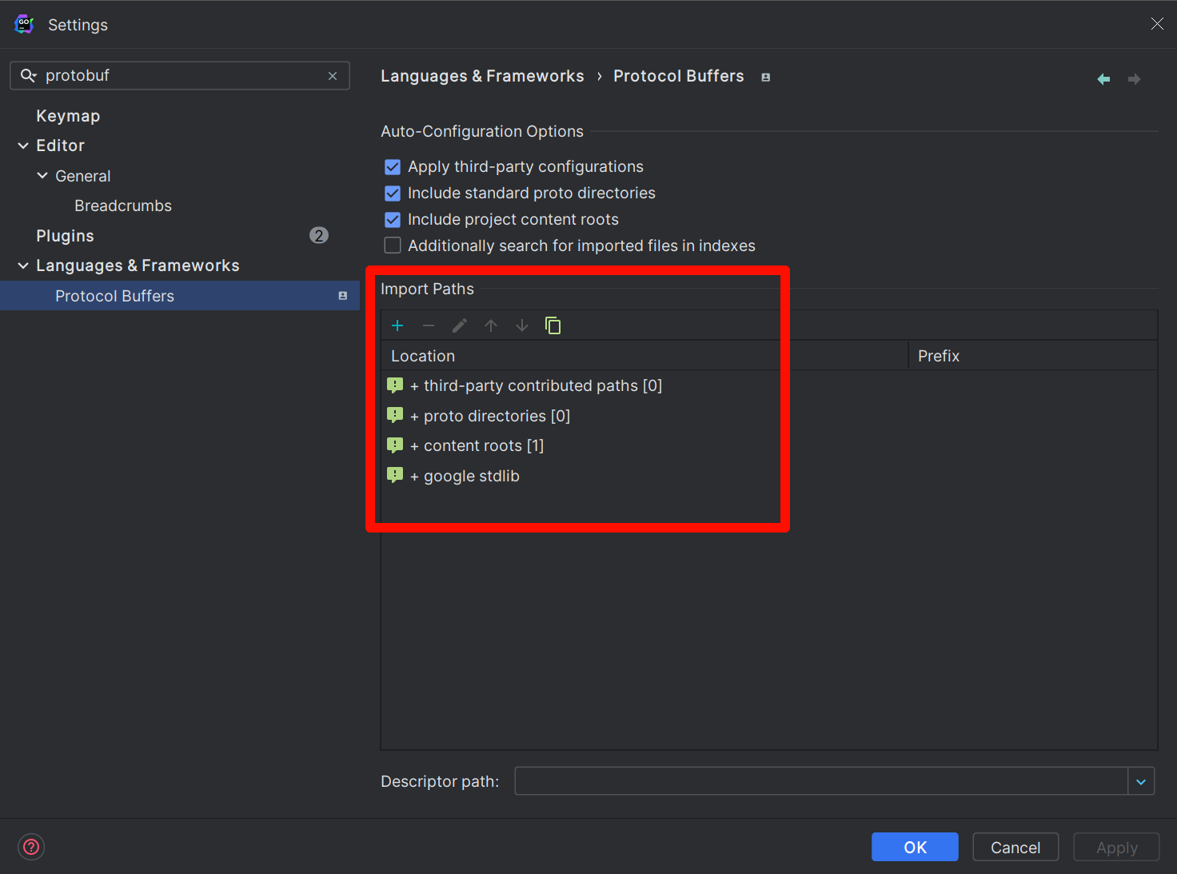Collapse the Languages & Frameworks section
Viewport: 1177px width, 874px height.
23,265
